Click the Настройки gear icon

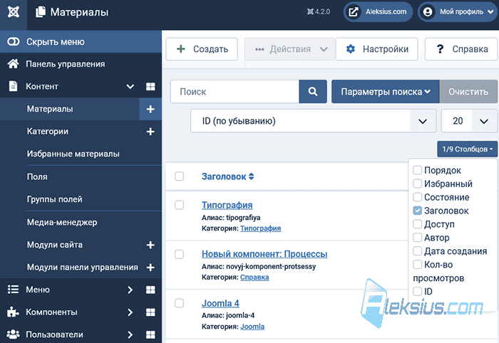coord(351,49)
